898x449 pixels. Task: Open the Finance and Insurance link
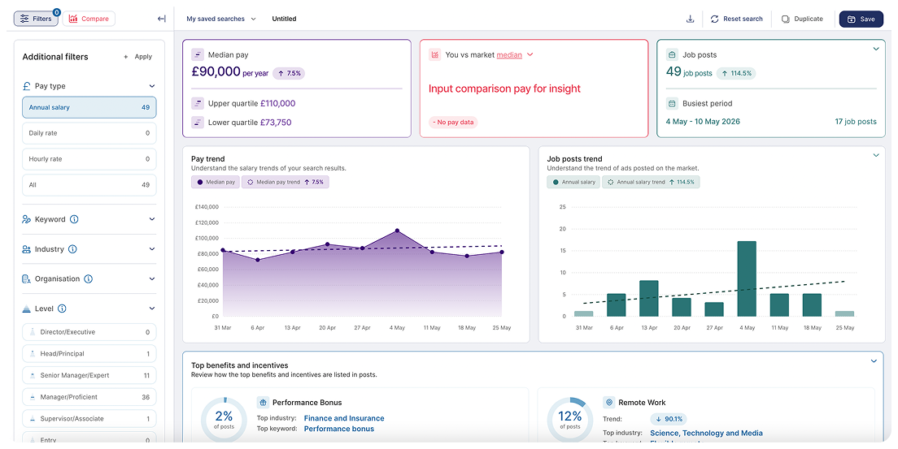[343, 418]
